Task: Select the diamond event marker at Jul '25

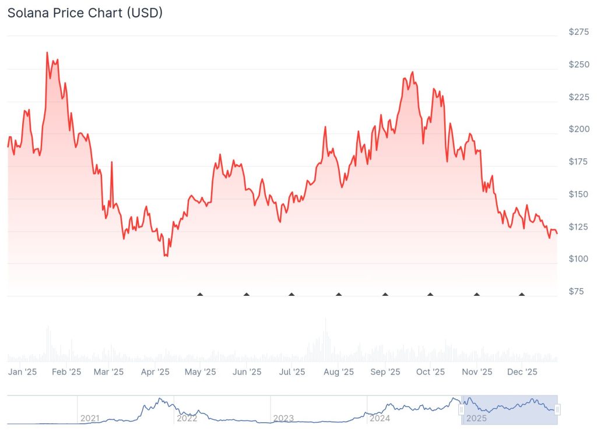Action: pyautogui.click(x=291, y=295)
